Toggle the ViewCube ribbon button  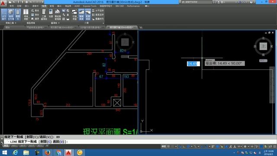[10, 15]
